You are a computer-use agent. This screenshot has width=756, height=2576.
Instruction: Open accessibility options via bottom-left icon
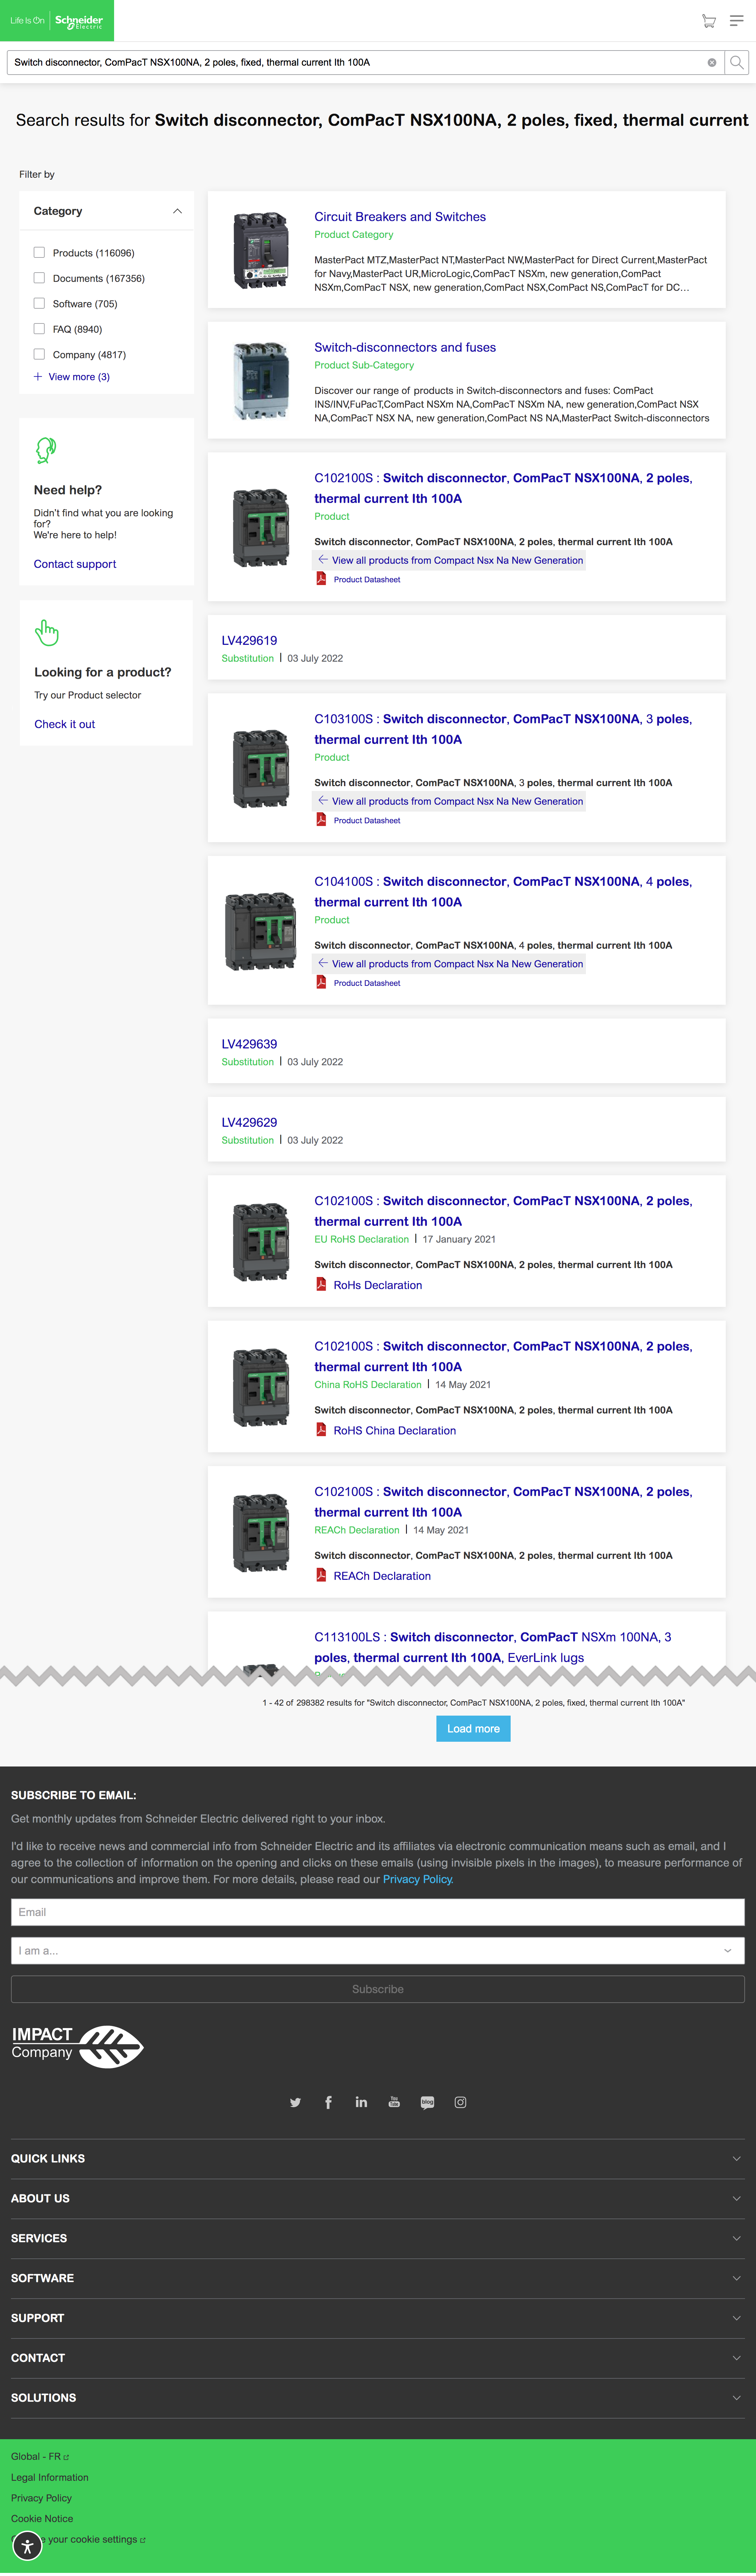pyautogui.click(x=27, y=2545)
